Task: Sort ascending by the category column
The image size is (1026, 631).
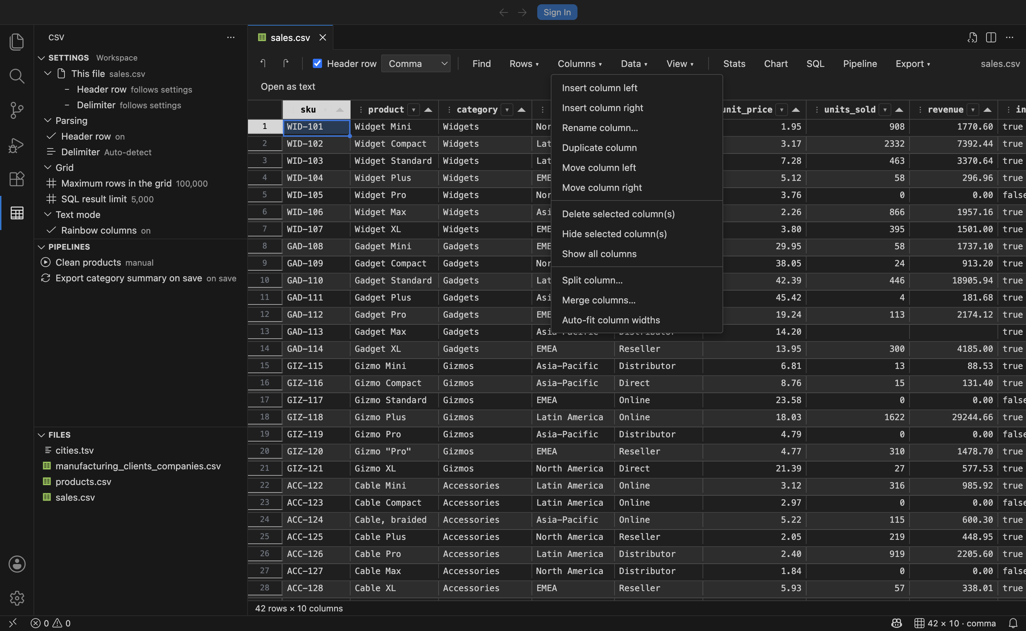Action: 521,110
